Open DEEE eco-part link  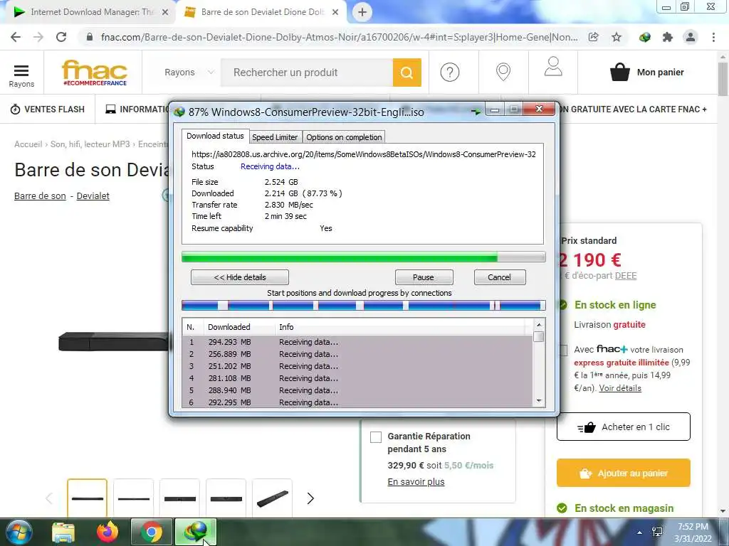626,276
